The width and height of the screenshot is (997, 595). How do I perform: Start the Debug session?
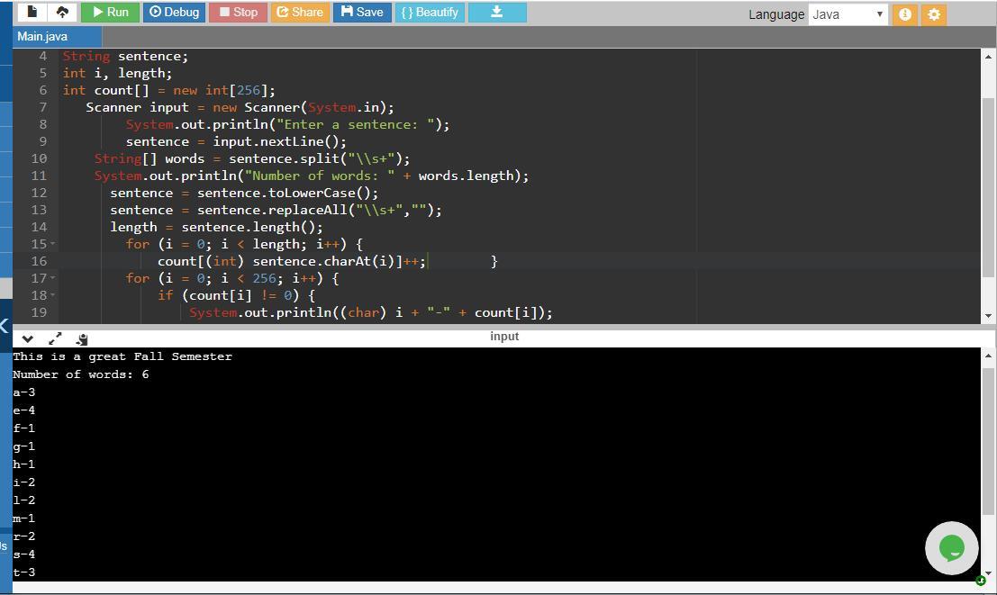pos(174,12)
